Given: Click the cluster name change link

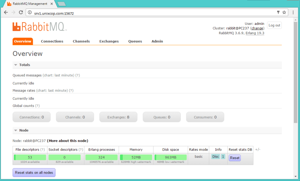Looking at the screenshot, I should coord(257,28).
